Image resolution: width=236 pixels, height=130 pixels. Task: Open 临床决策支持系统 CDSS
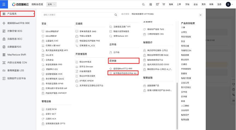158,65
